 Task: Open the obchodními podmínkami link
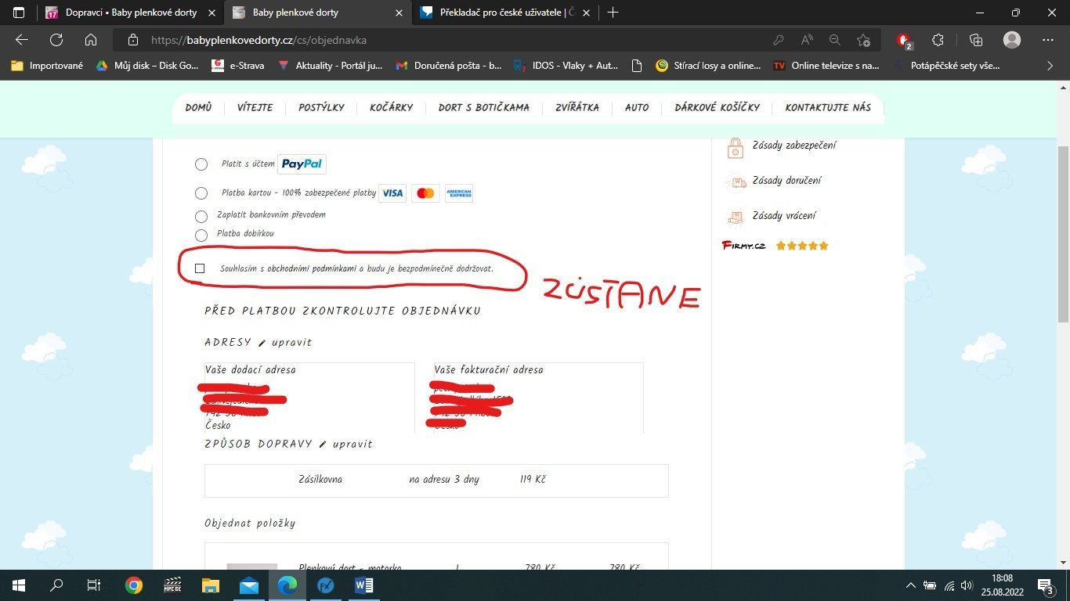[312, 268]
